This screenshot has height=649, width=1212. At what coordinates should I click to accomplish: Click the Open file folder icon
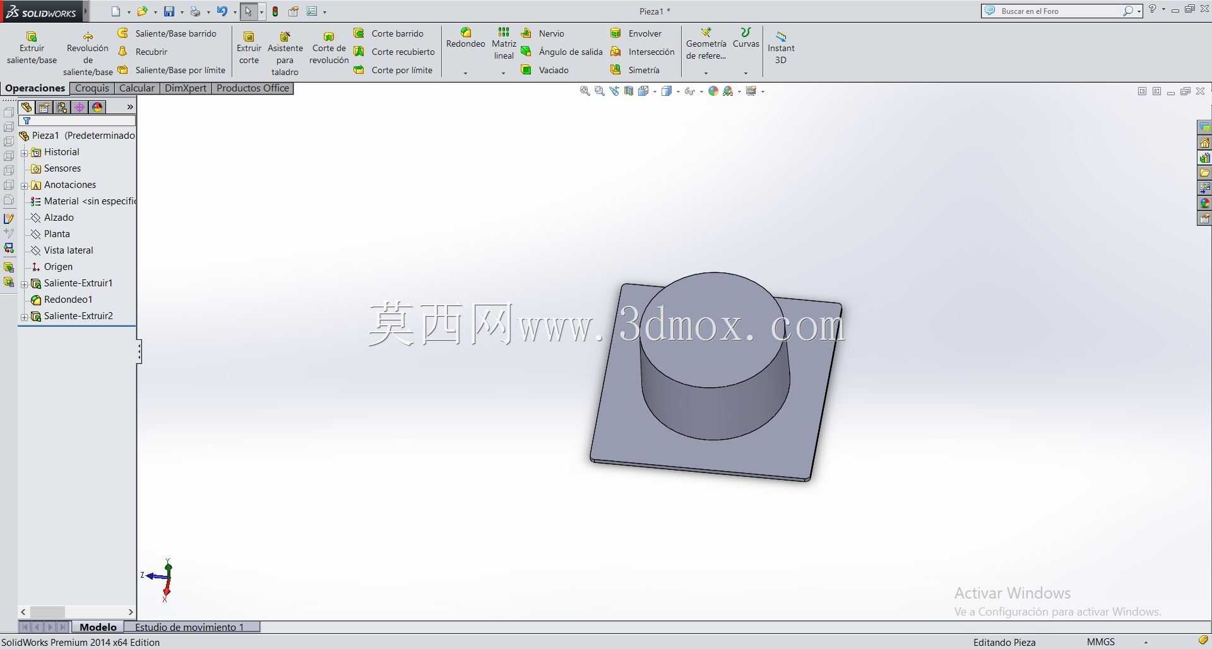click(142, 11)
